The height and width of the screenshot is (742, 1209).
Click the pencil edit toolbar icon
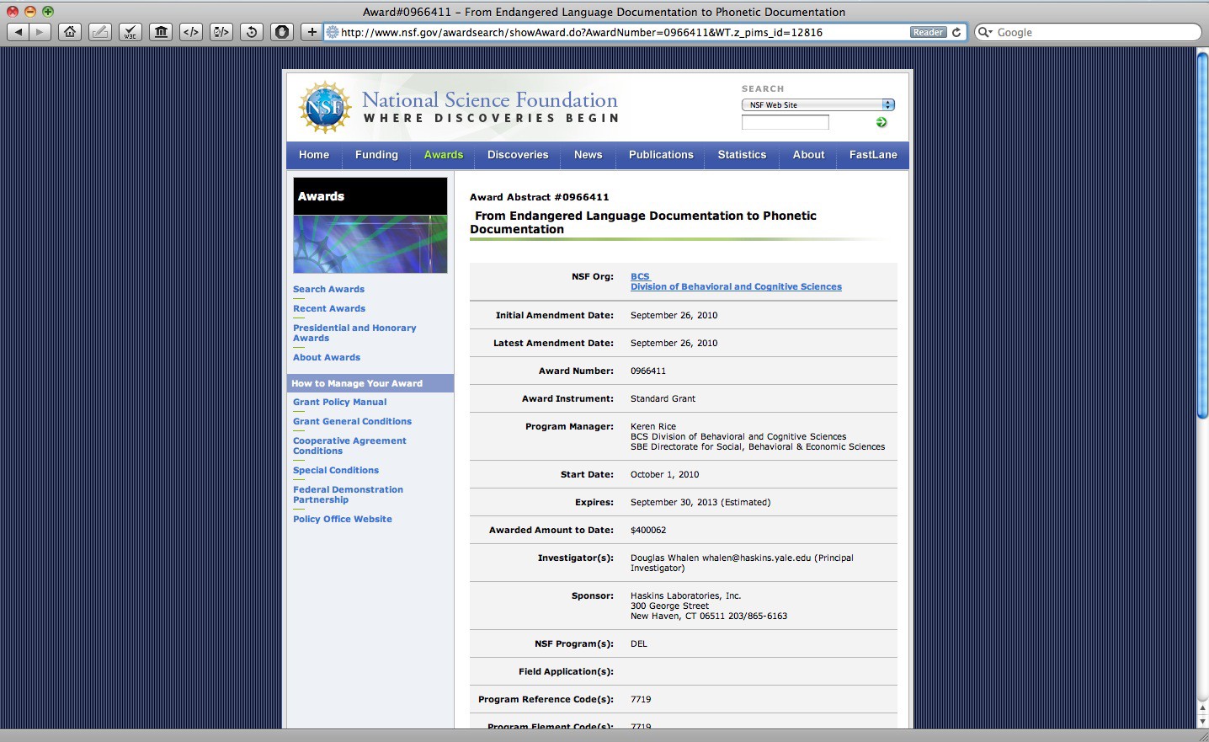tap(100, 32)
